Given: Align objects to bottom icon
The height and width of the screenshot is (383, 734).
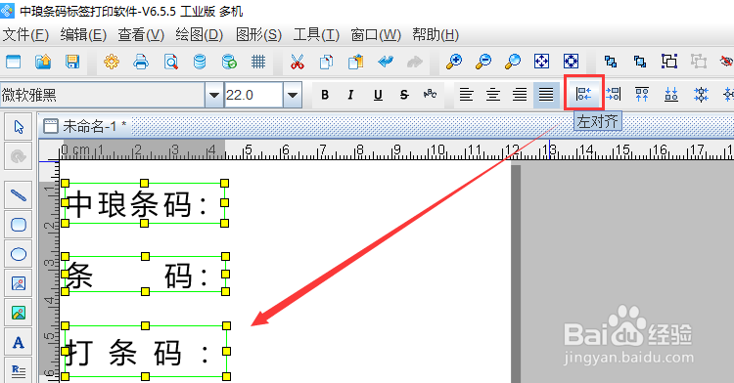Looking at the screenshot, I should point(671,94).
